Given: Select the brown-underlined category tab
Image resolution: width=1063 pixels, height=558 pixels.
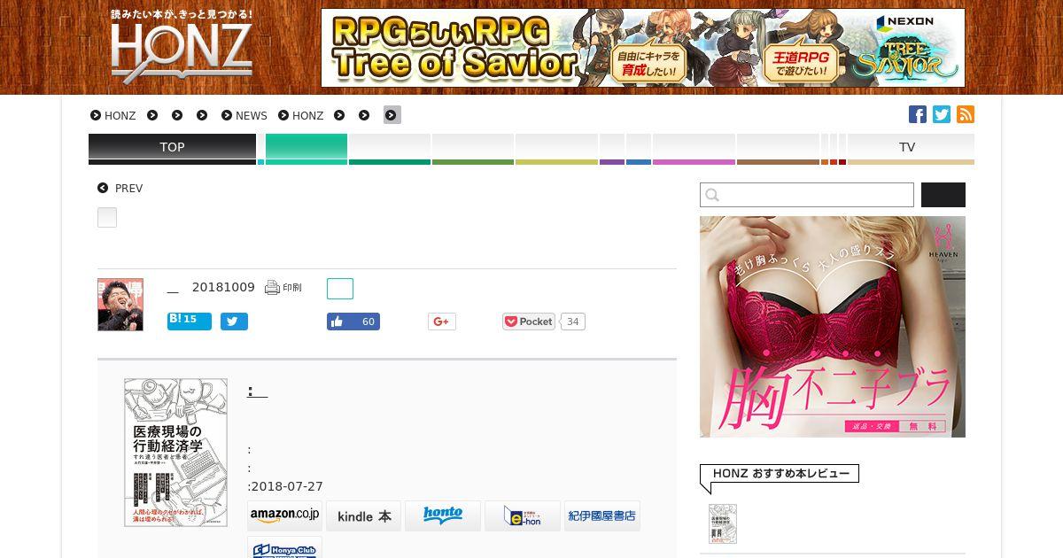Looking at the screenshot, I should pyautogui.click(x=778, y=148).
